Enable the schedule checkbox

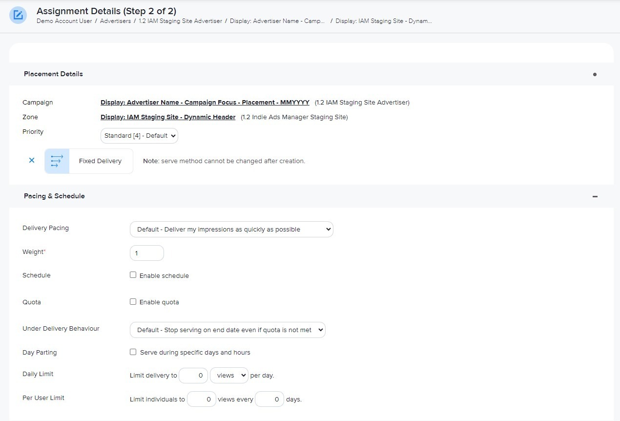[x=133, y=275]
